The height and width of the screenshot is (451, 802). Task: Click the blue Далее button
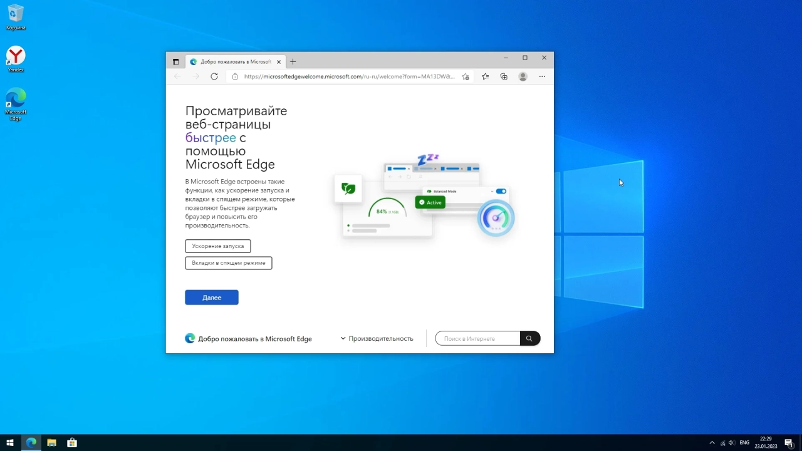point(212,298)
